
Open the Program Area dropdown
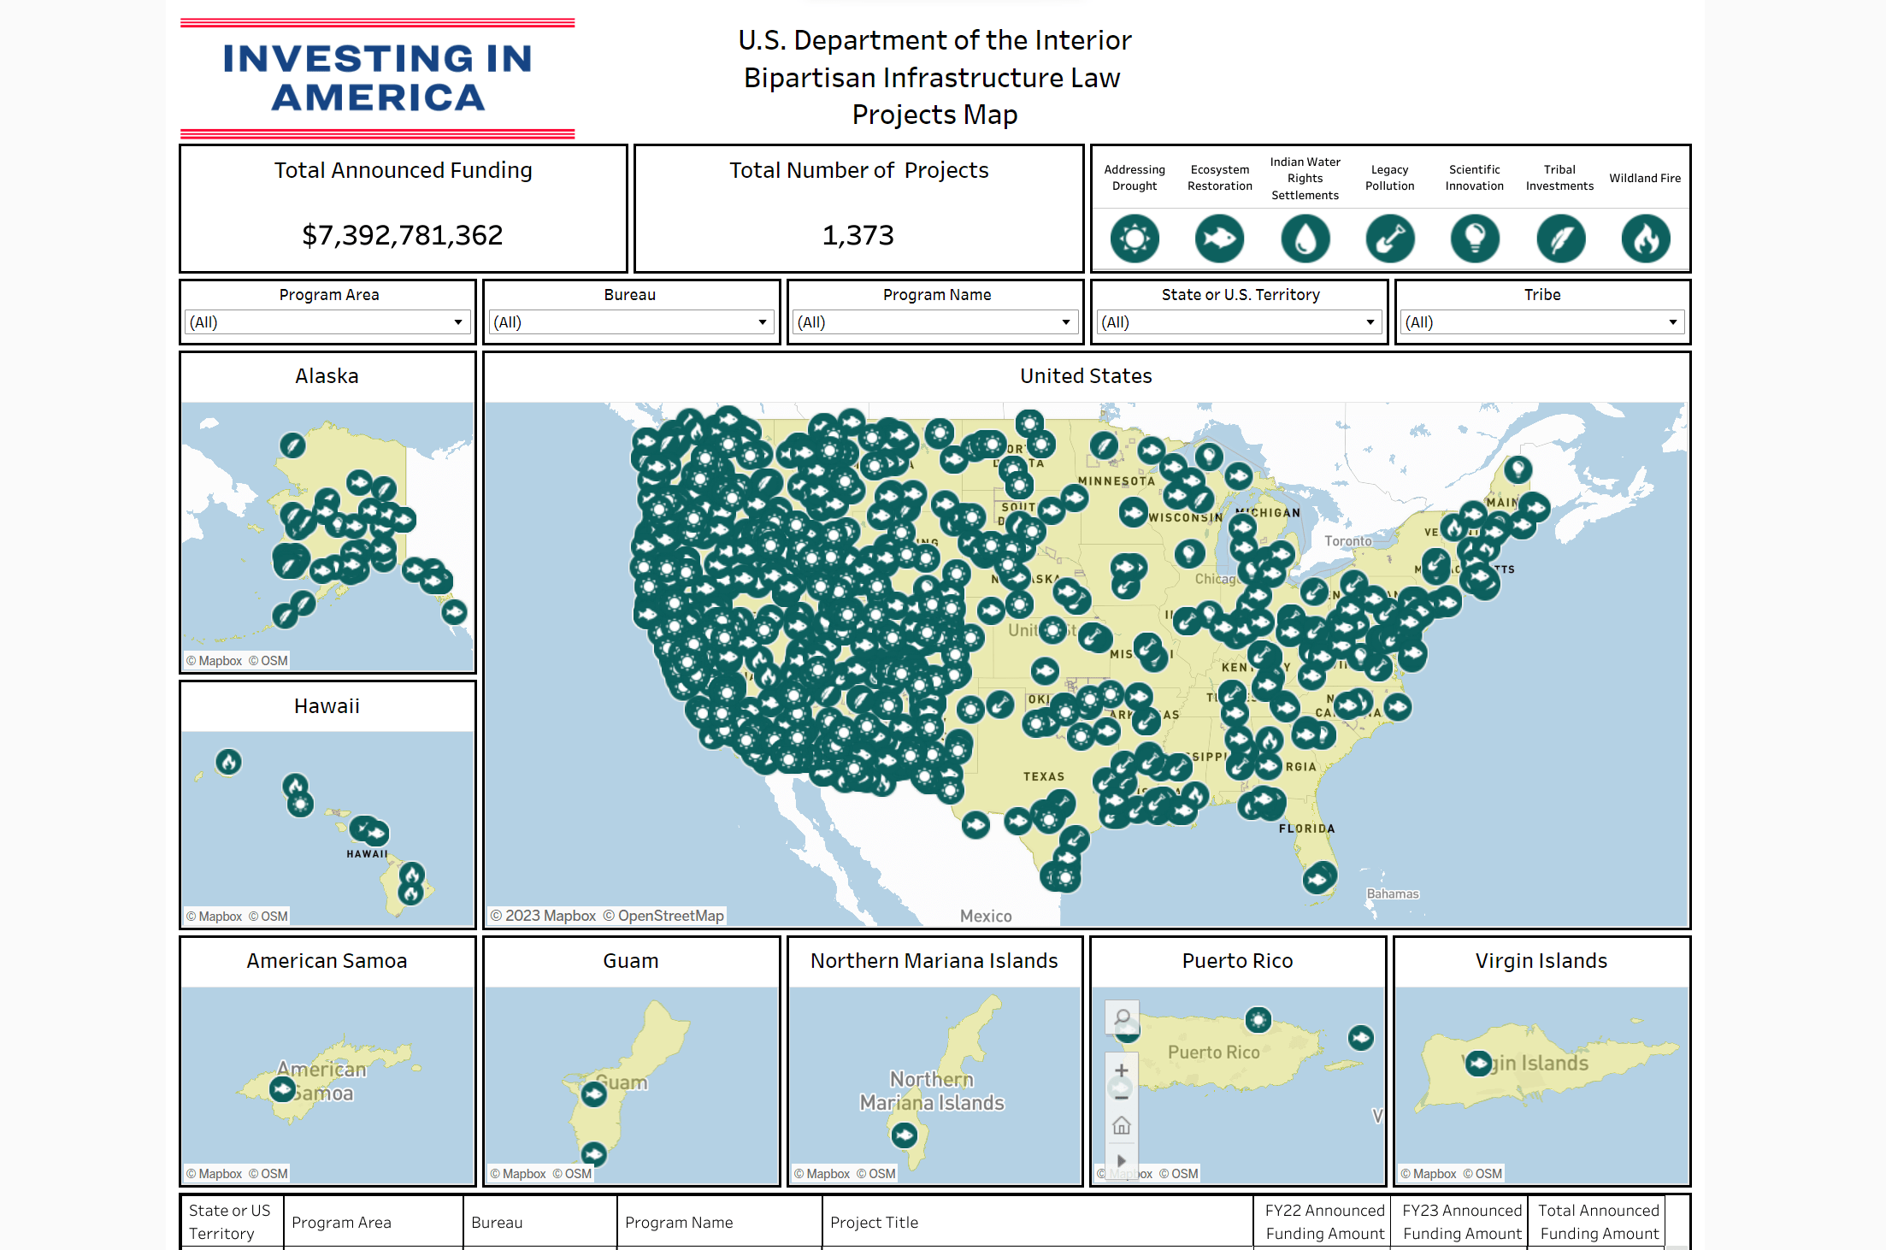point(328,322)
